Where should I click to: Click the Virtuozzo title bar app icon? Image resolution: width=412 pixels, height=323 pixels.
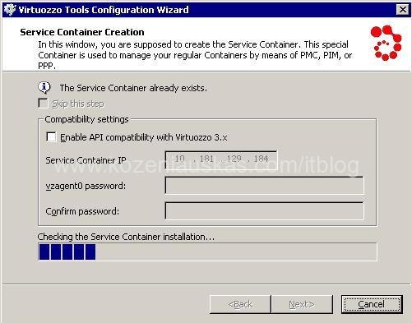pos(10,10)
